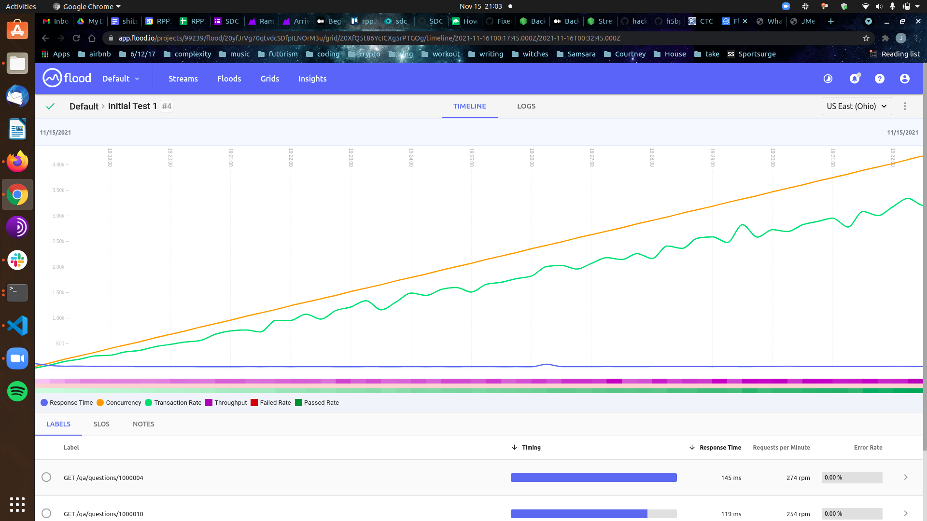Click the Flood logo in the header
The width and height of the screenshot is (927, 521).
pyautogui.click(x=67, y=78)
